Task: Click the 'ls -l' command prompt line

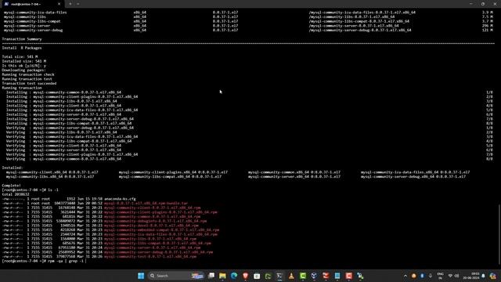Action: 31,190
